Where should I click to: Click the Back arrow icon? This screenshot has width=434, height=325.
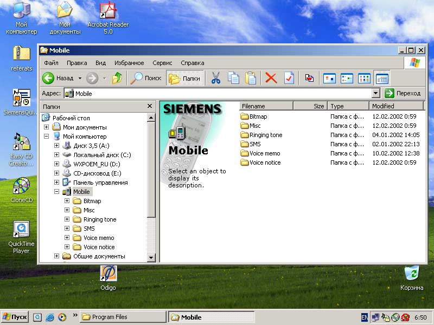(x=48, y=78)
